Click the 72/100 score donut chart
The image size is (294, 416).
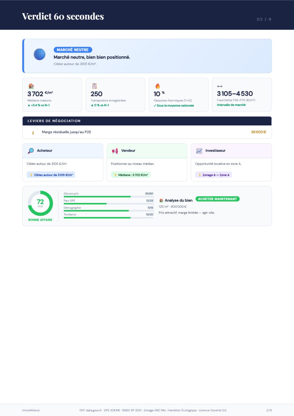40,203
